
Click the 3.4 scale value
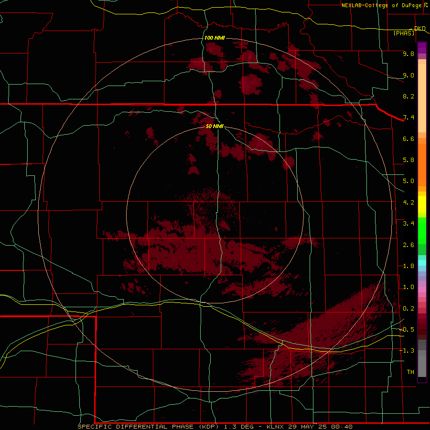click(x=408, y=224)
